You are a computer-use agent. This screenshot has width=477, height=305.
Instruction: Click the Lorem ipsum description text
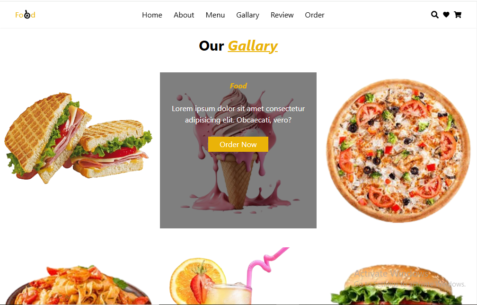238,114
